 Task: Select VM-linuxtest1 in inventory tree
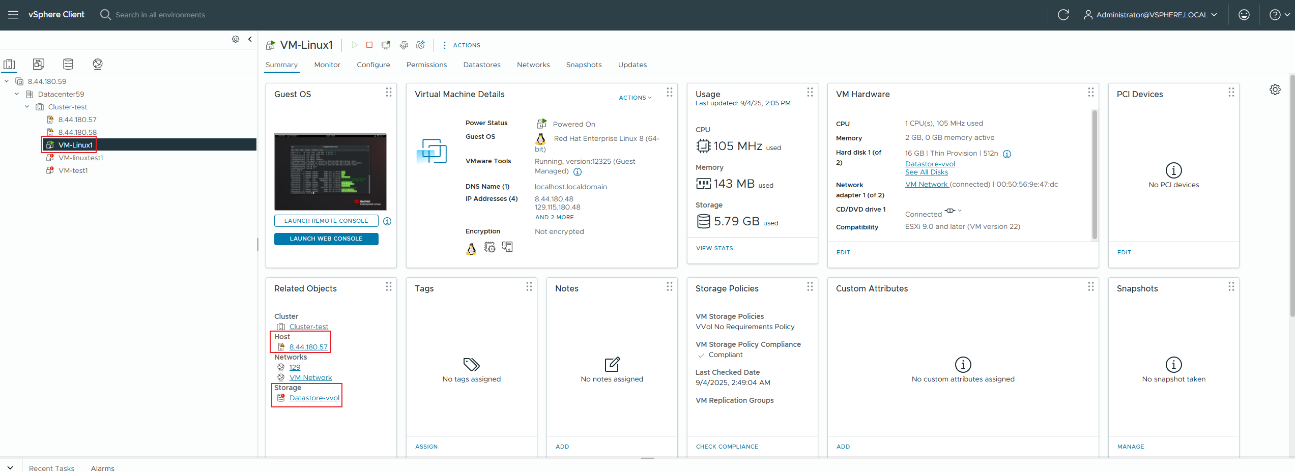[x=80, y=158]
